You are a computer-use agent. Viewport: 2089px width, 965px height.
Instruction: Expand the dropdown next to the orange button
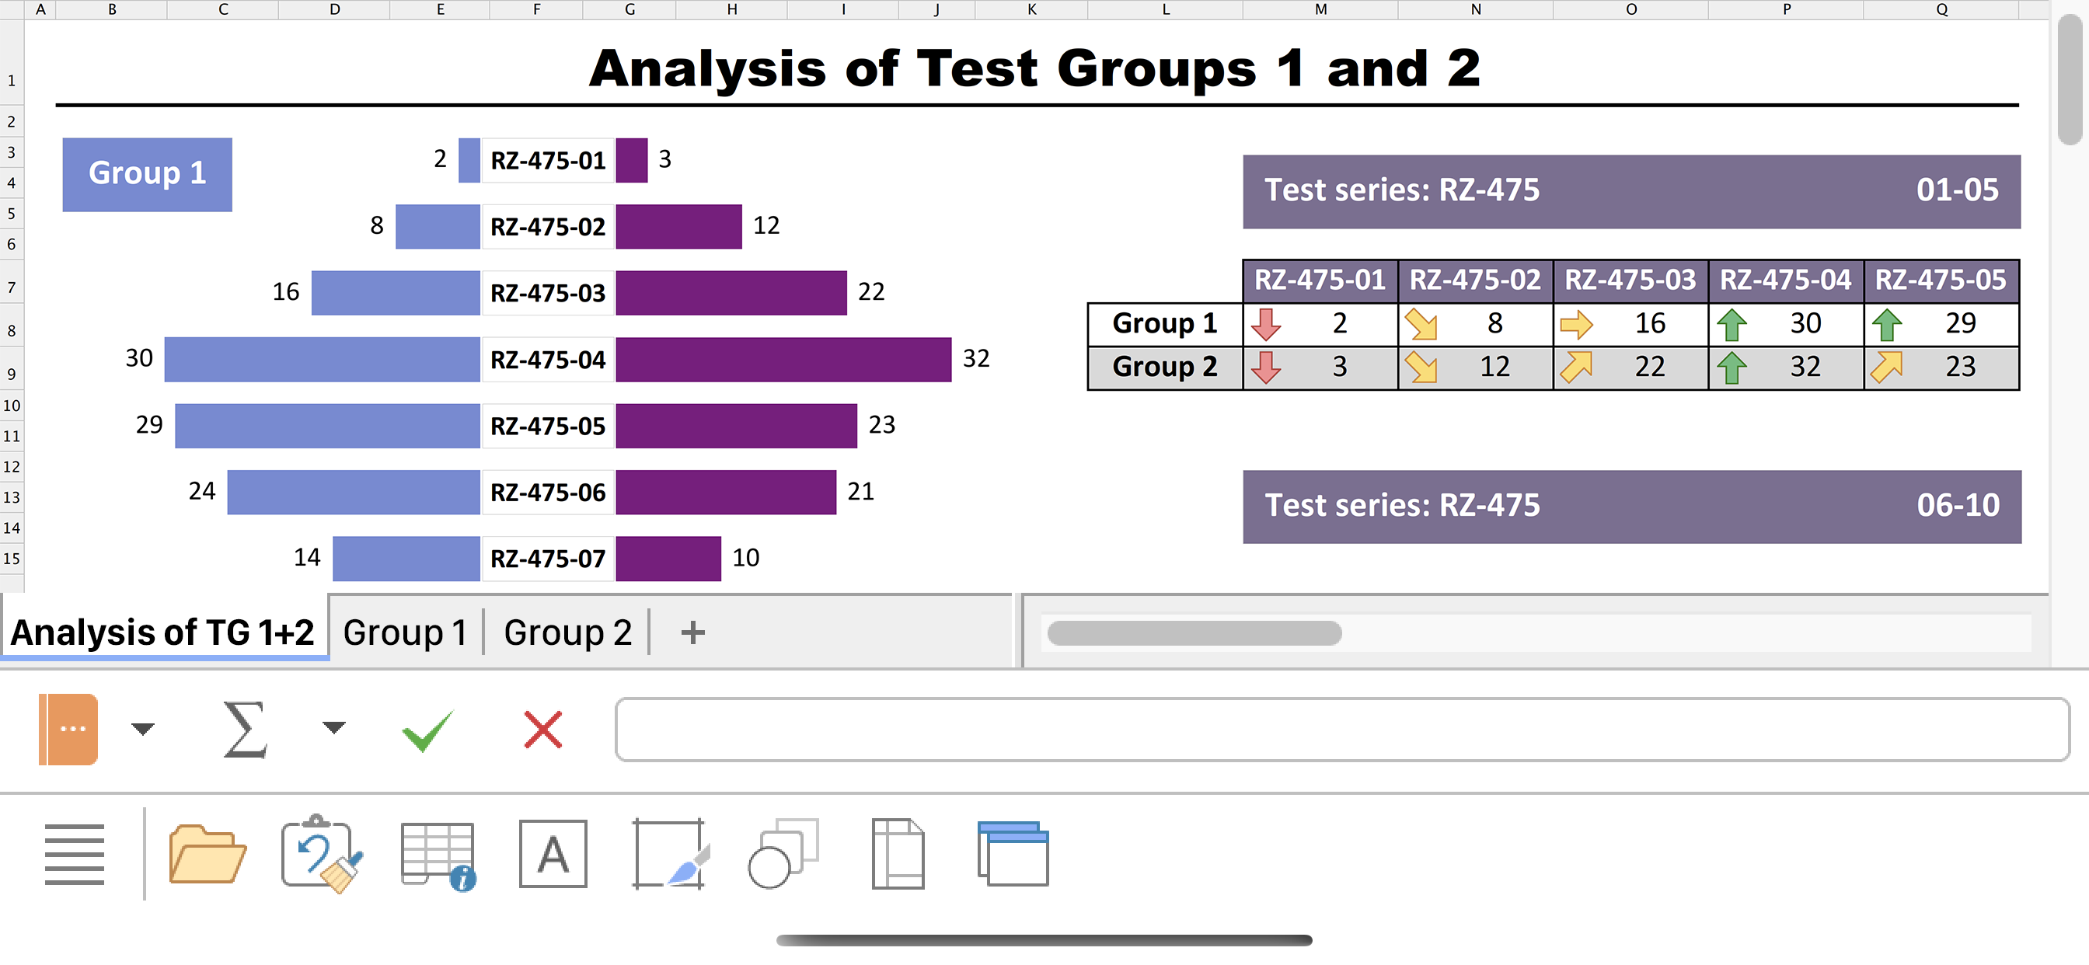[143, 729]
